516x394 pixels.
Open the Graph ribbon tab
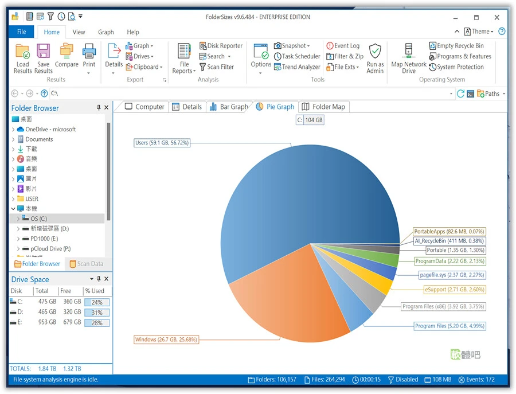[x=105, y=32]
